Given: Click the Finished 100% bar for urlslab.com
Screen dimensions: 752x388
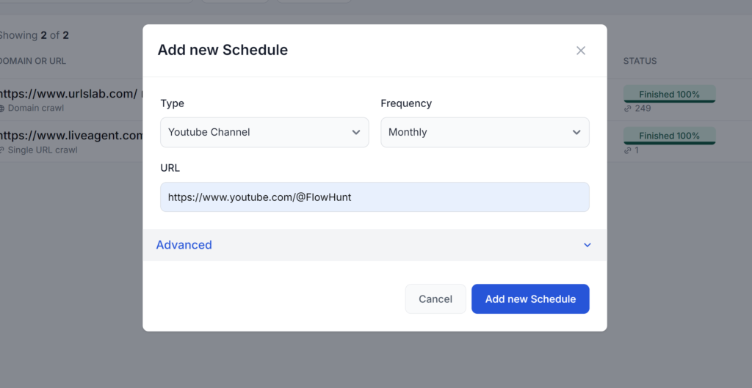Looking at the screenshot, I should pos(669,94).
